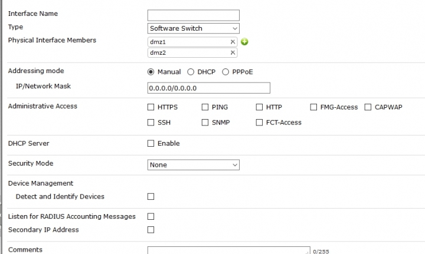Image resolution: width=425 pixels, height=254 pixels.
Task: Select PPPoE addressing mode
Action: [225, 72]
